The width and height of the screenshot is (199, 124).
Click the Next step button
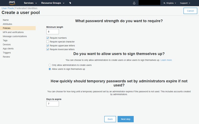click(x=126, y=119)
